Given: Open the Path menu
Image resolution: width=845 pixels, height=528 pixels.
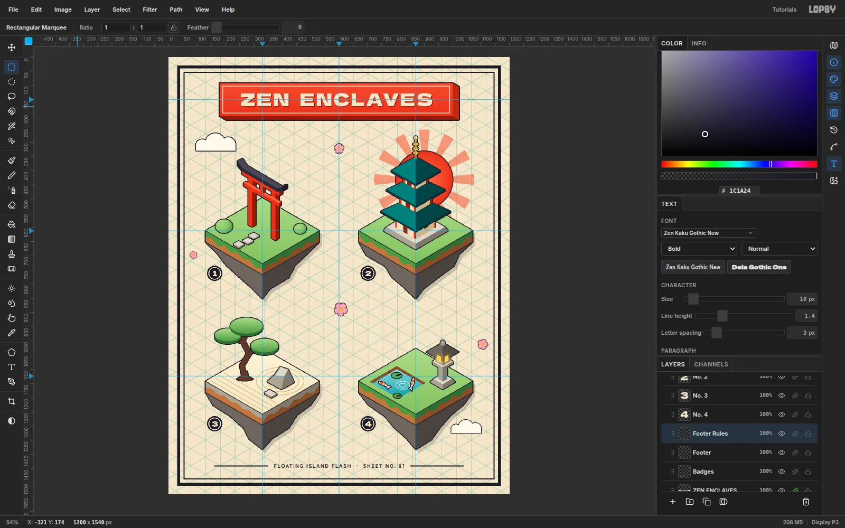Looking at the screenshot, I should [x=176, y=10].
